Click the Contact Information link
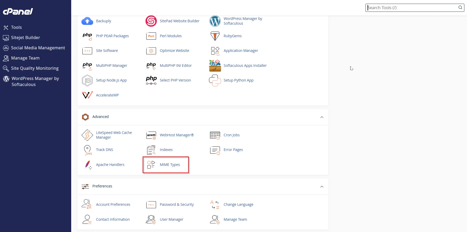This screenshot has width=467, height=232. 113,219
